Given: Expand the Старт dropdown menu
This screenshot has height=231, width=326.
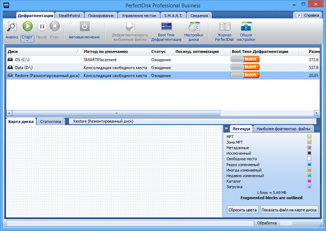Looking at the screenshot, I should click(27, 37).
